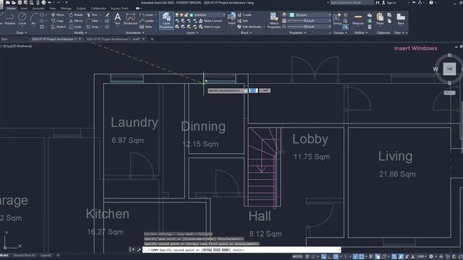Click the ByLayer object color swatch
Screen dimensions: 463x260
tap(292, 14)
